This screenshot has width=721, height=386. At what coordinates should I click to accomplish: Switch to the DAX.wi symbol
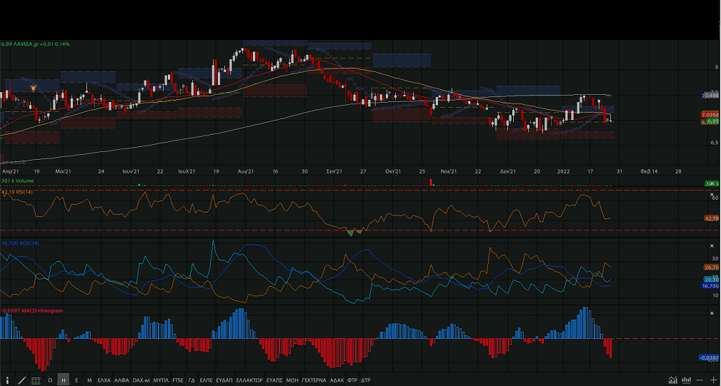pos(141,380)
